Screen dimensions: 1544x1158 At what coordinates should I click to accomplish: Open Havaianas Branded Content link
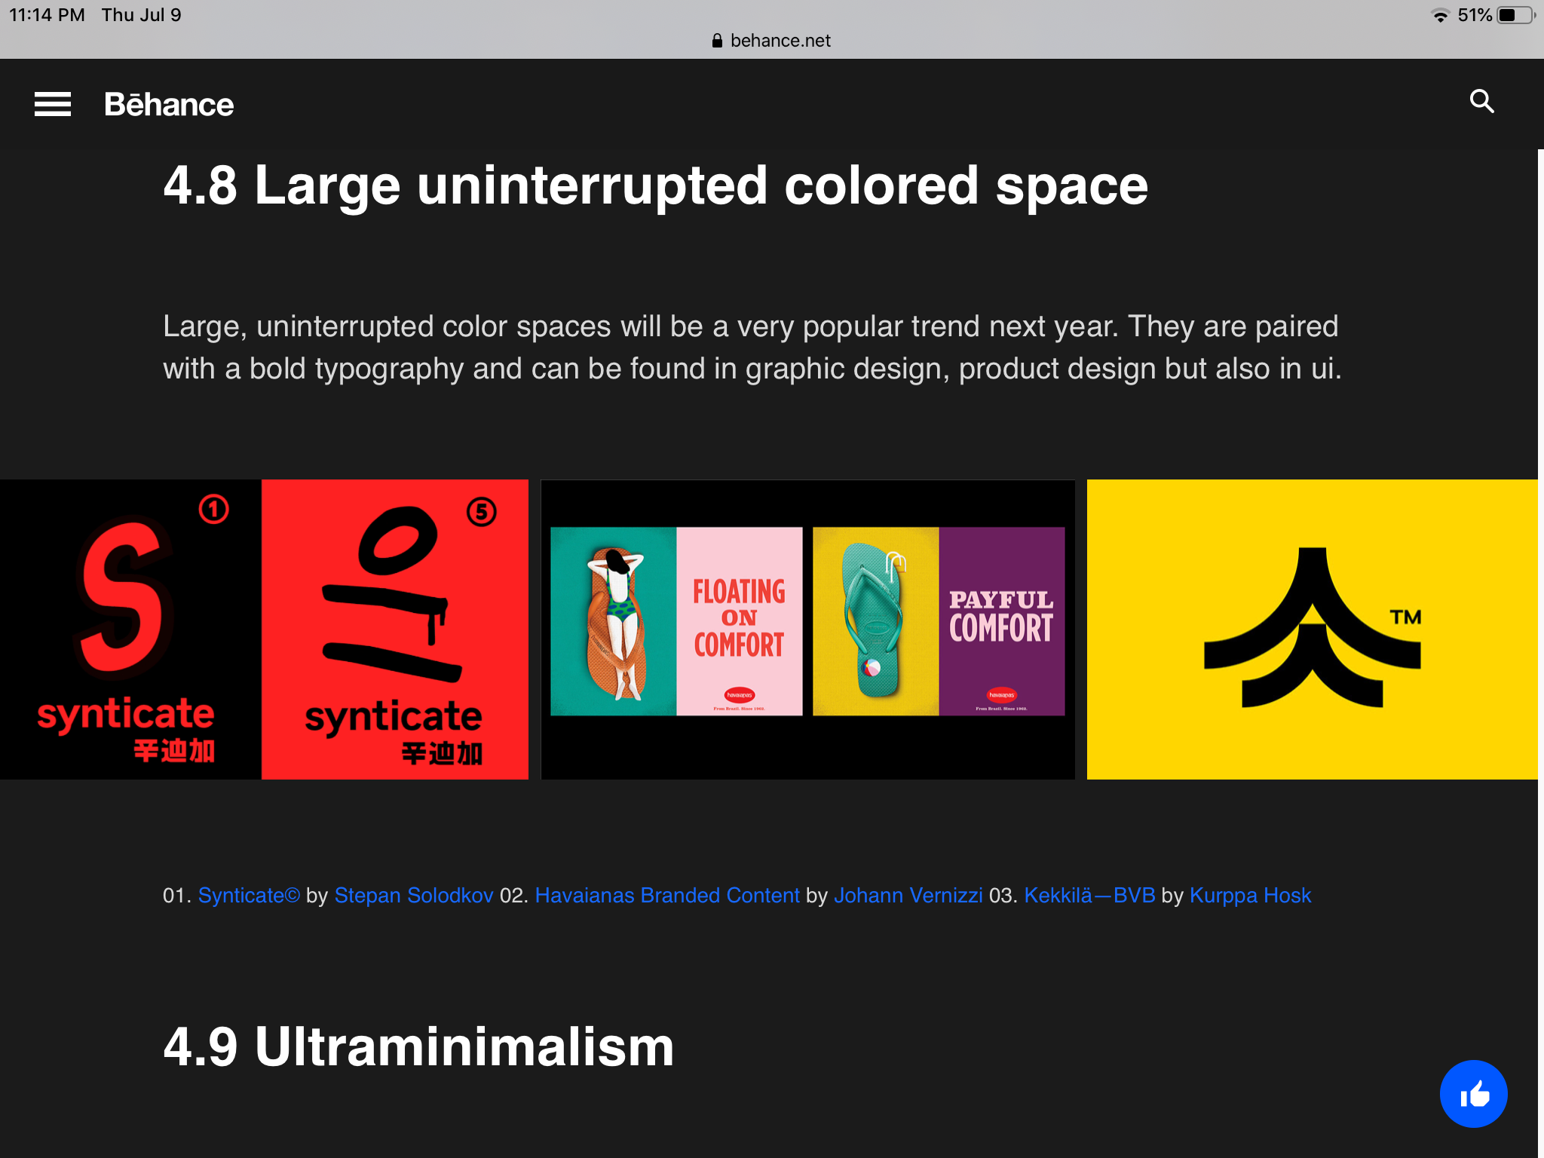click(x=666, y=896)
